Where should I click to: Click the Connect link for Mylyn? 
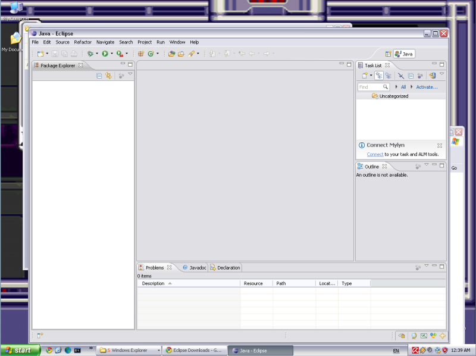click(x=375, y=154)
